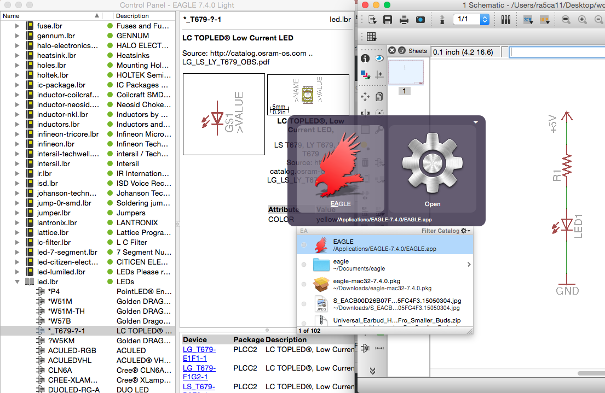The image size is (605, 393).
Task: Open the Quicksilver menu triangle
Action: [476, 122]
